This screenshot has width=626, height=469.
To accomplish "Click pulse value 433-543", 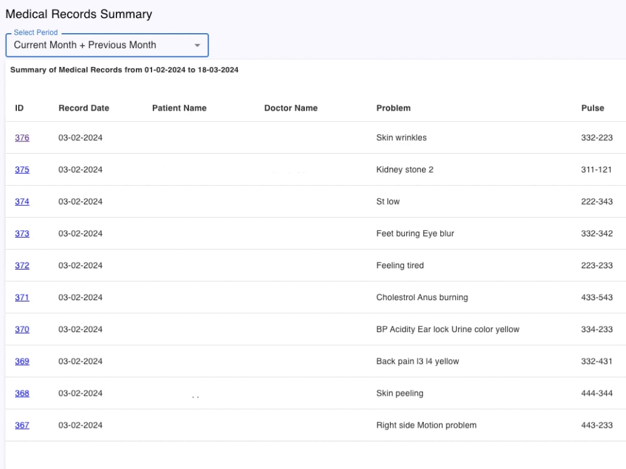I will click(x=597, y=297).
